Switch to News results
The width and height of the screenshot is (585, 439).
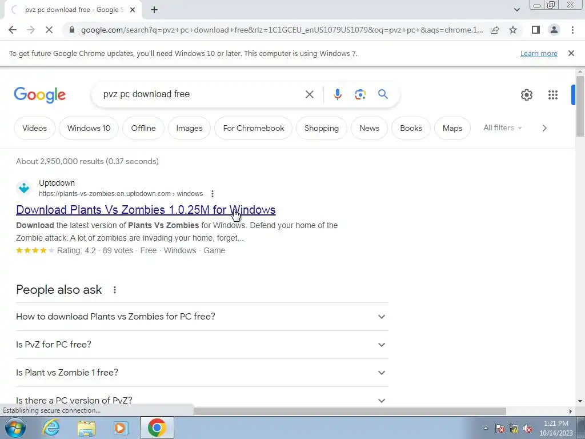tap(370, 128)
